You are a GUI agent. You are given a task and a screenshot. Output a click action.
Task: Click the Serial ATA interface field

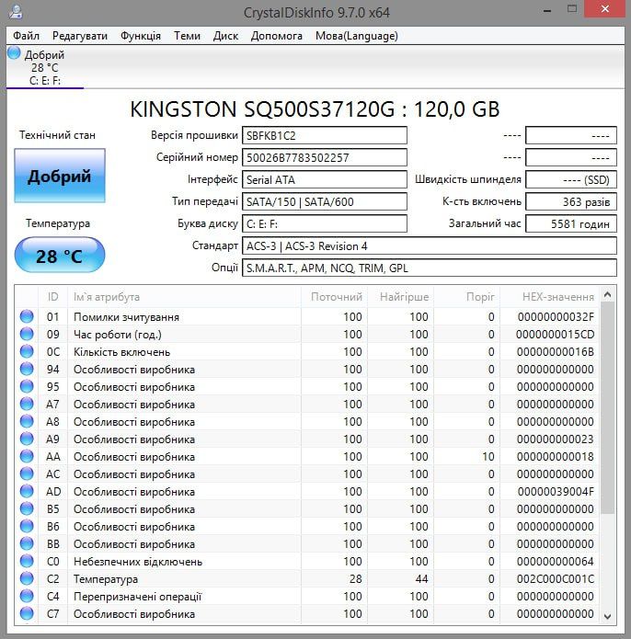[325, 179]
